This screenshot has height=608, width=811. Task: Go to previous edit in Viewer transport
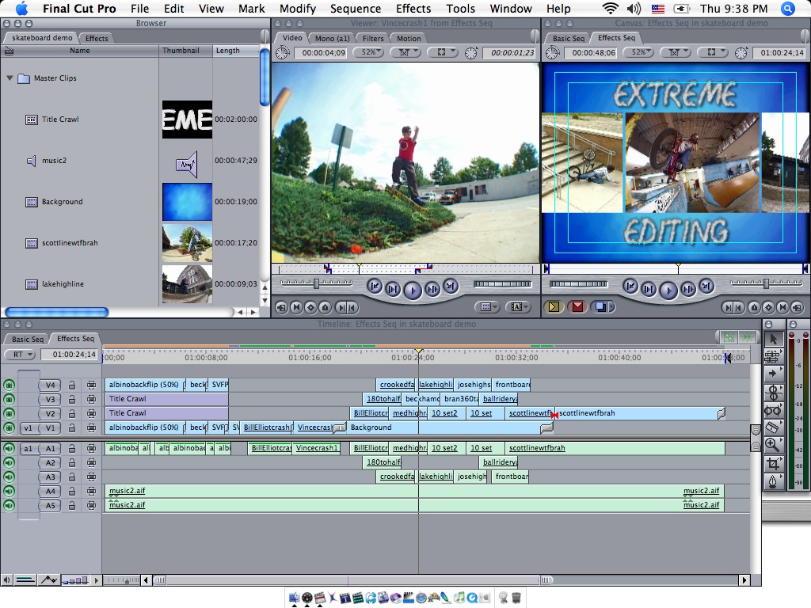coord(375,286)
